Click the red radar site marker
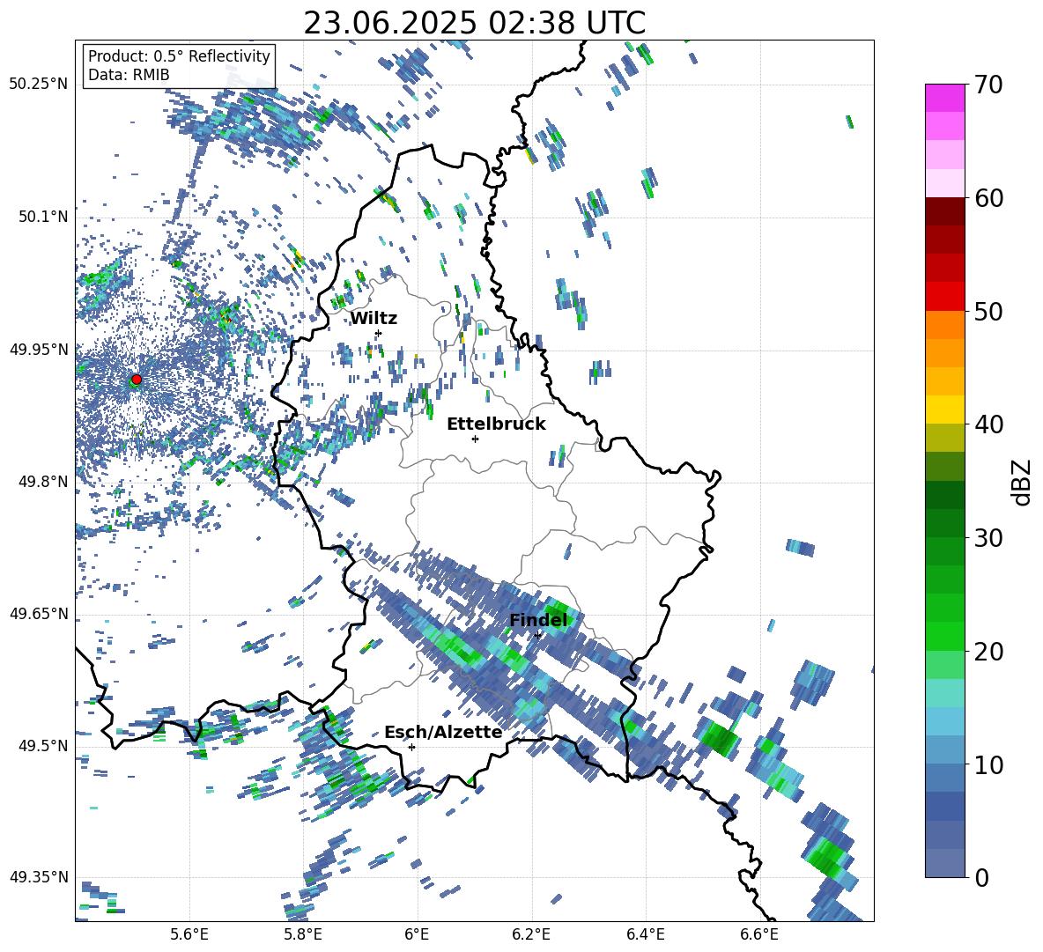The height and width of the screenshot is (952, 1043). [137, 380]
